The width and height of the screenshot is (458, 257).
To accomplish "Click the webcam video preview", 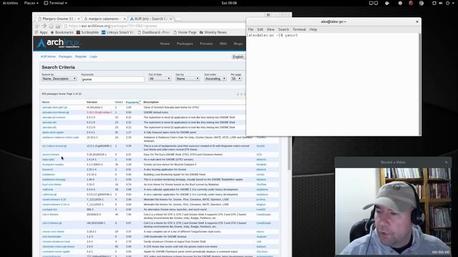I will tap(393, 211).
